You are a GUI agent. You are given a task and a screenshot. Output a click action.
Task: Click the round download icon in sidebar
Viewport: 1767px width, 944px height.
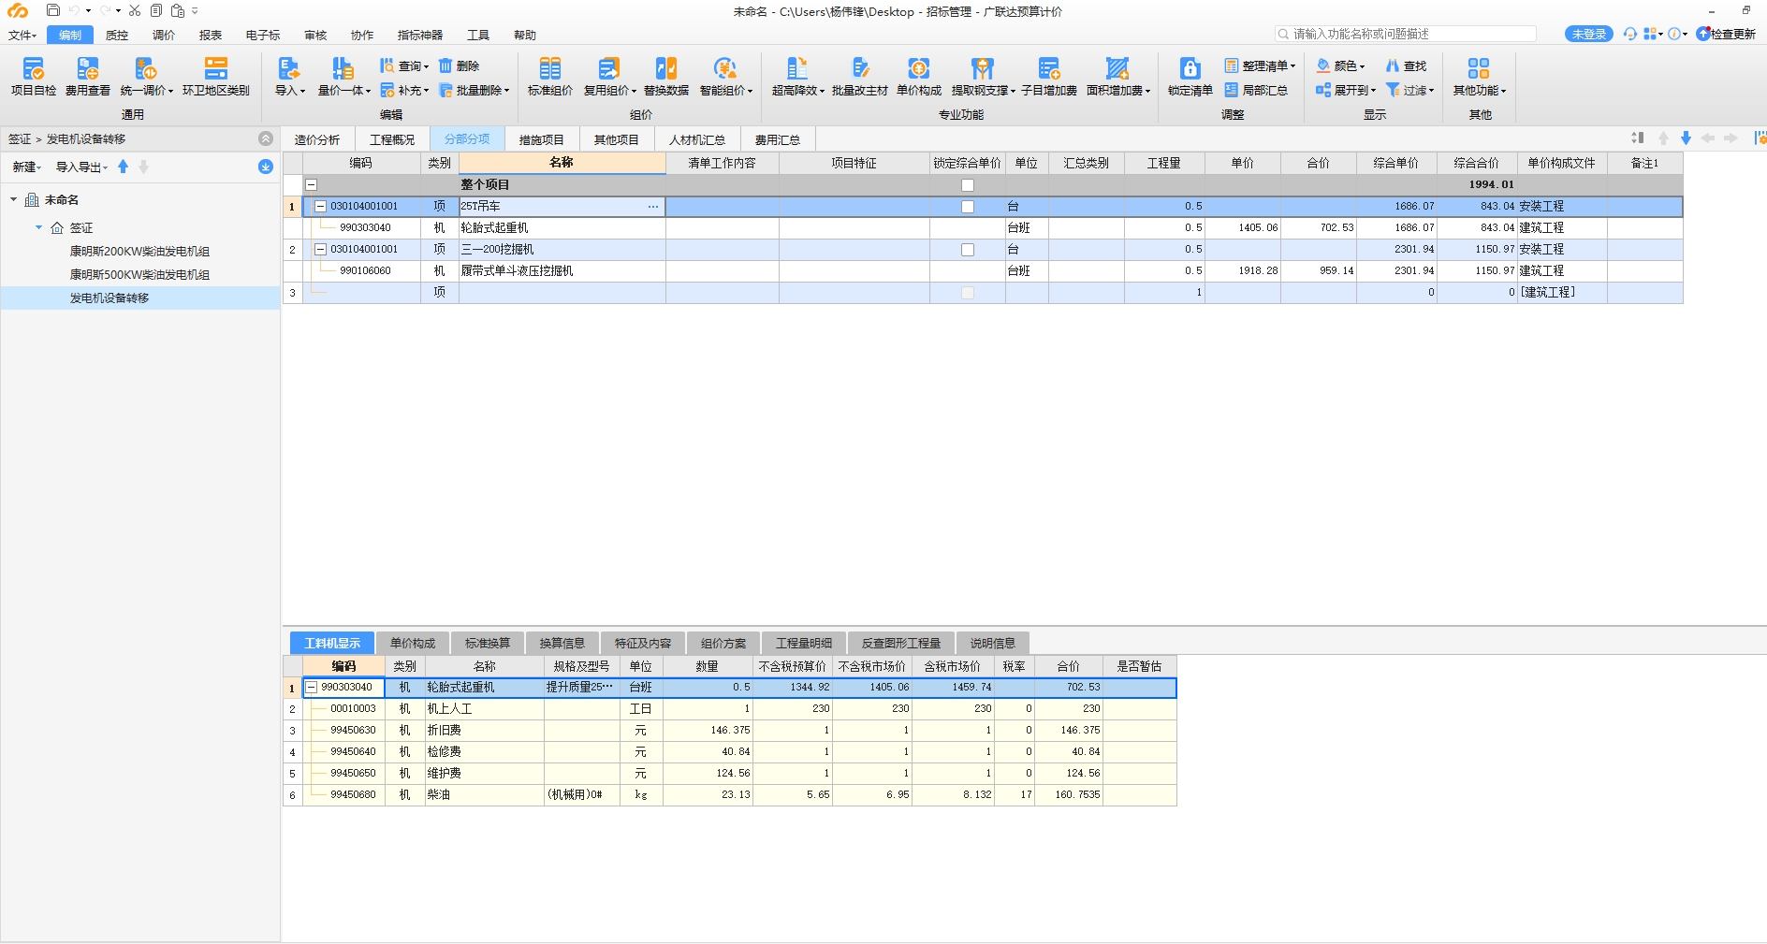pos(266,167)
